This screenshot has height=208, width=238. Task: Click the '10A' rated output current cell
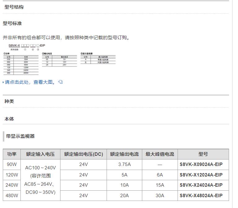[124, 185]
